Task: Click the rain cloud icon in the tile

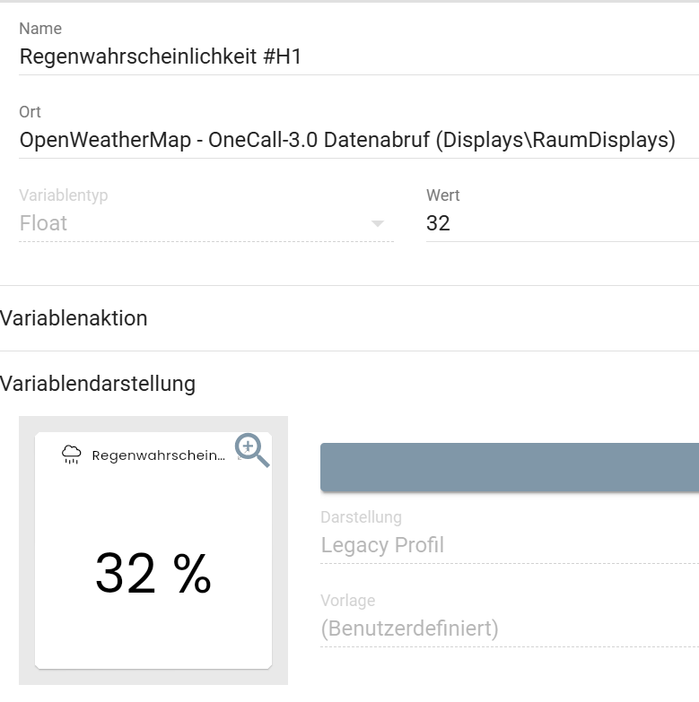Action: (x=71, y=455)
